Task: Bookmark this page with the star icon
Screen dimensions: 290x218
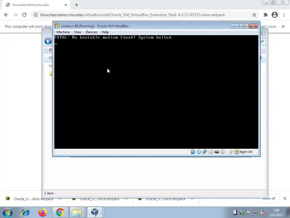Action: click(x=254, y=15)
